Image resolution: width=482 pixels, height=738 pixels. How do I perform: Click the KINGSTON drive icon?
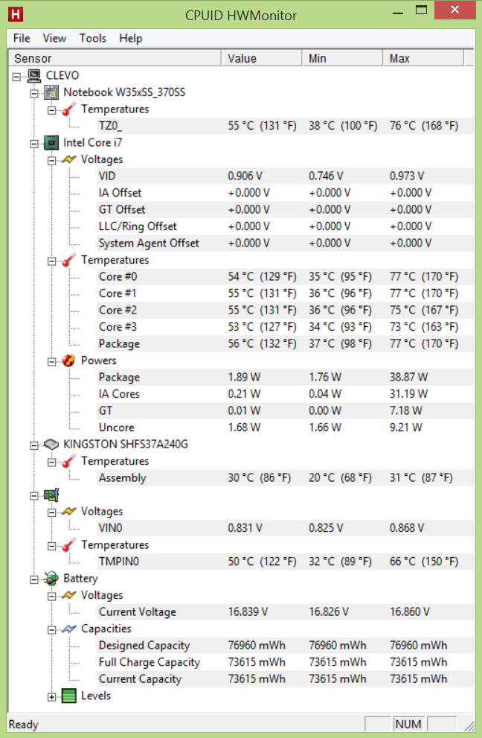51,445
